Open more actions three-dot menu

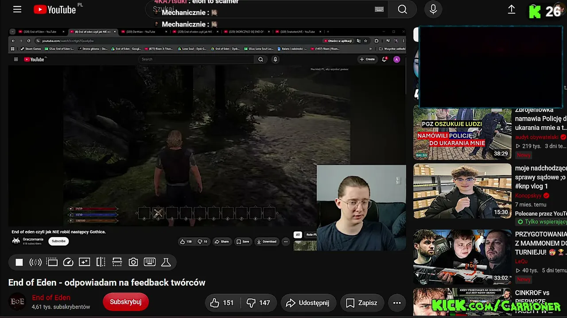tap(397, 303)
